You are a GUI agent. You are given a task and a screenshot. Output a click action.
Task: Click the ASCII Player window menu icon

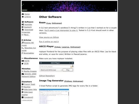[x=41, y=63]
